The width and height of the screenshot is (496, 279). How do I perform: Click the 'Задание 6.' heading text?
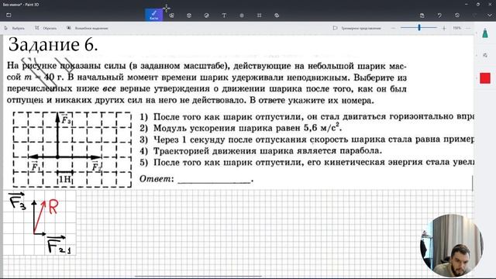coord(53,45)
